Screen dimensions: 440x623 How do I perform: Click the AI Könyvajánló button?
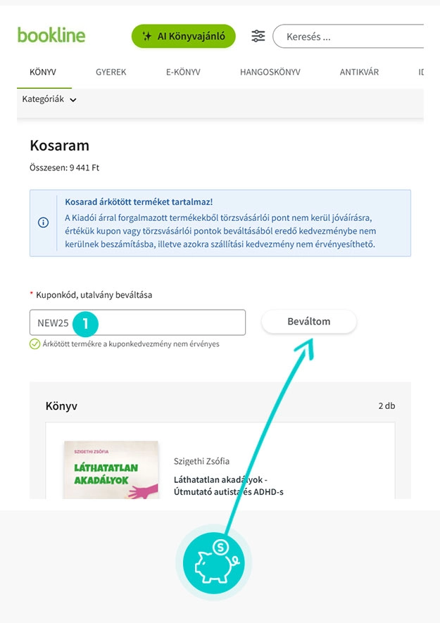coord(183,36)
